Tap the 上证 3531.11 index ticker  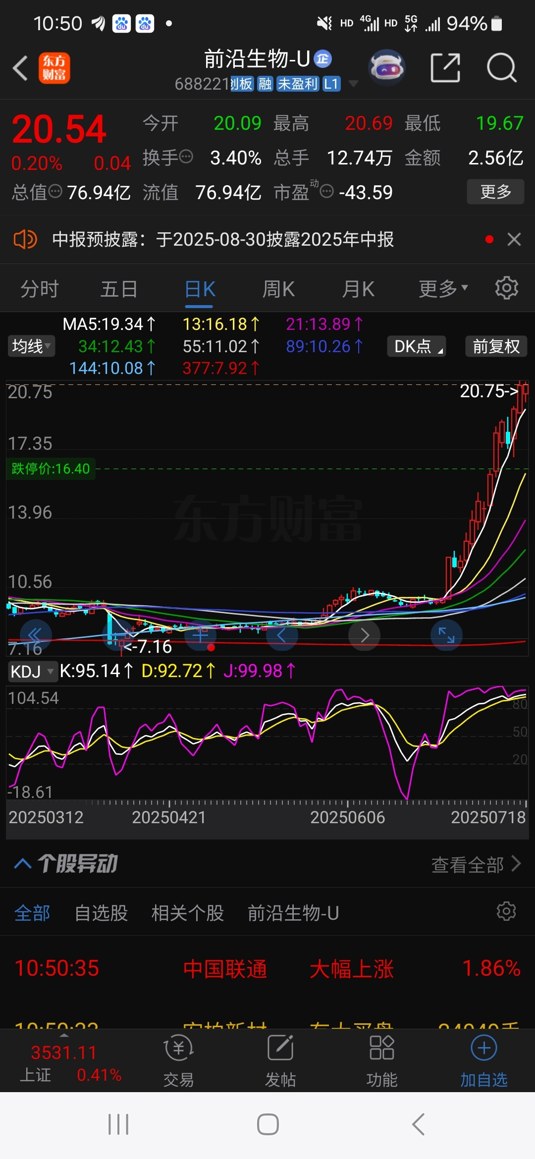point(70,1063)
